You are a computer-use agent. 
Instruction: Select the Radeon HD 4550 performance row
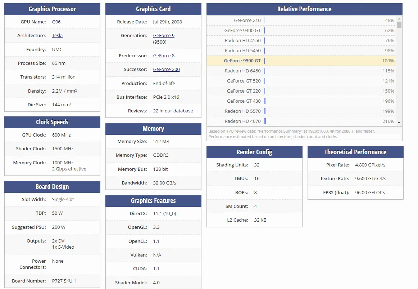pos(301,41)
